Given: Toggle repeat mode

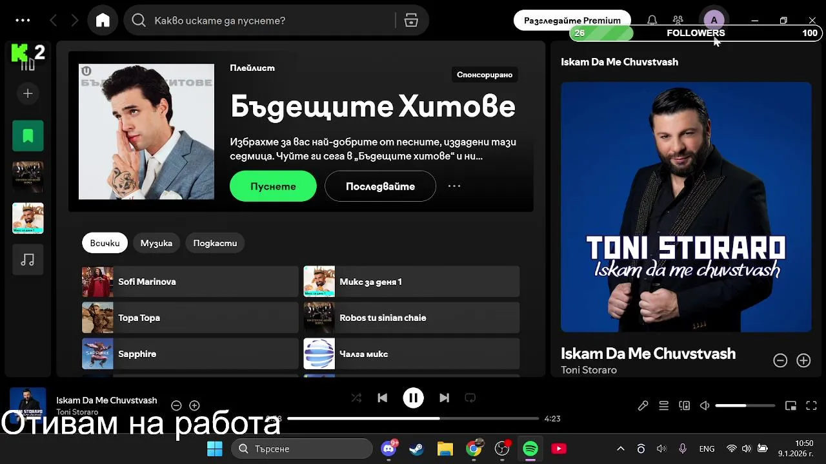Looking at the screenshot, I should 470,398.
